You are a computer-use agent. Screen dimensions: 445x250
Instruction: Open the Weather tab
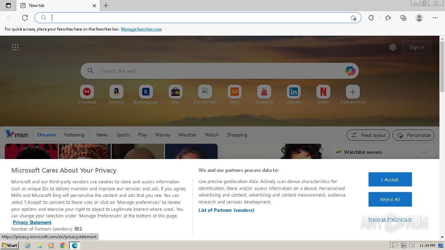[x=188, y=135]
